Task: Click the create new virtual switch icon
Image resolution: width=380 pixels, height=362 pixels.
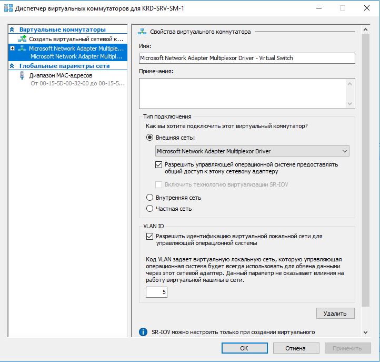Action: 22,38
